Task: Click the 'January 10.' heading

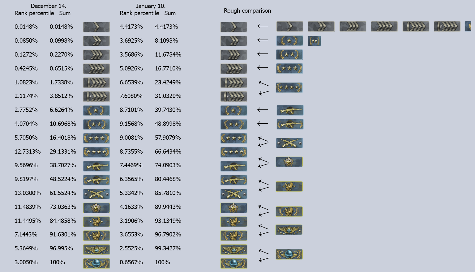Action: coord(151,6)
